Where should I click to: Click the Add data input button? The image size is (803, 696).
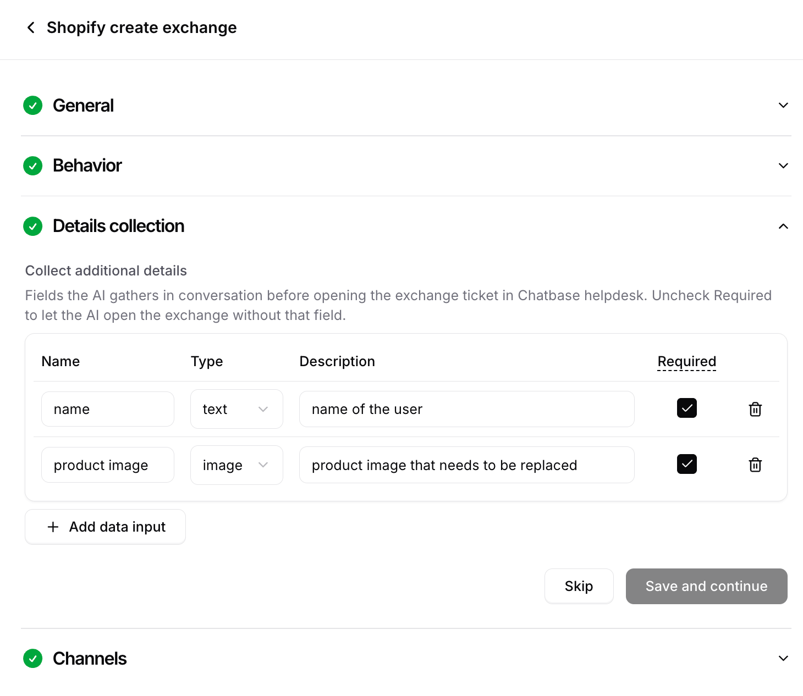tap(105, 527)
